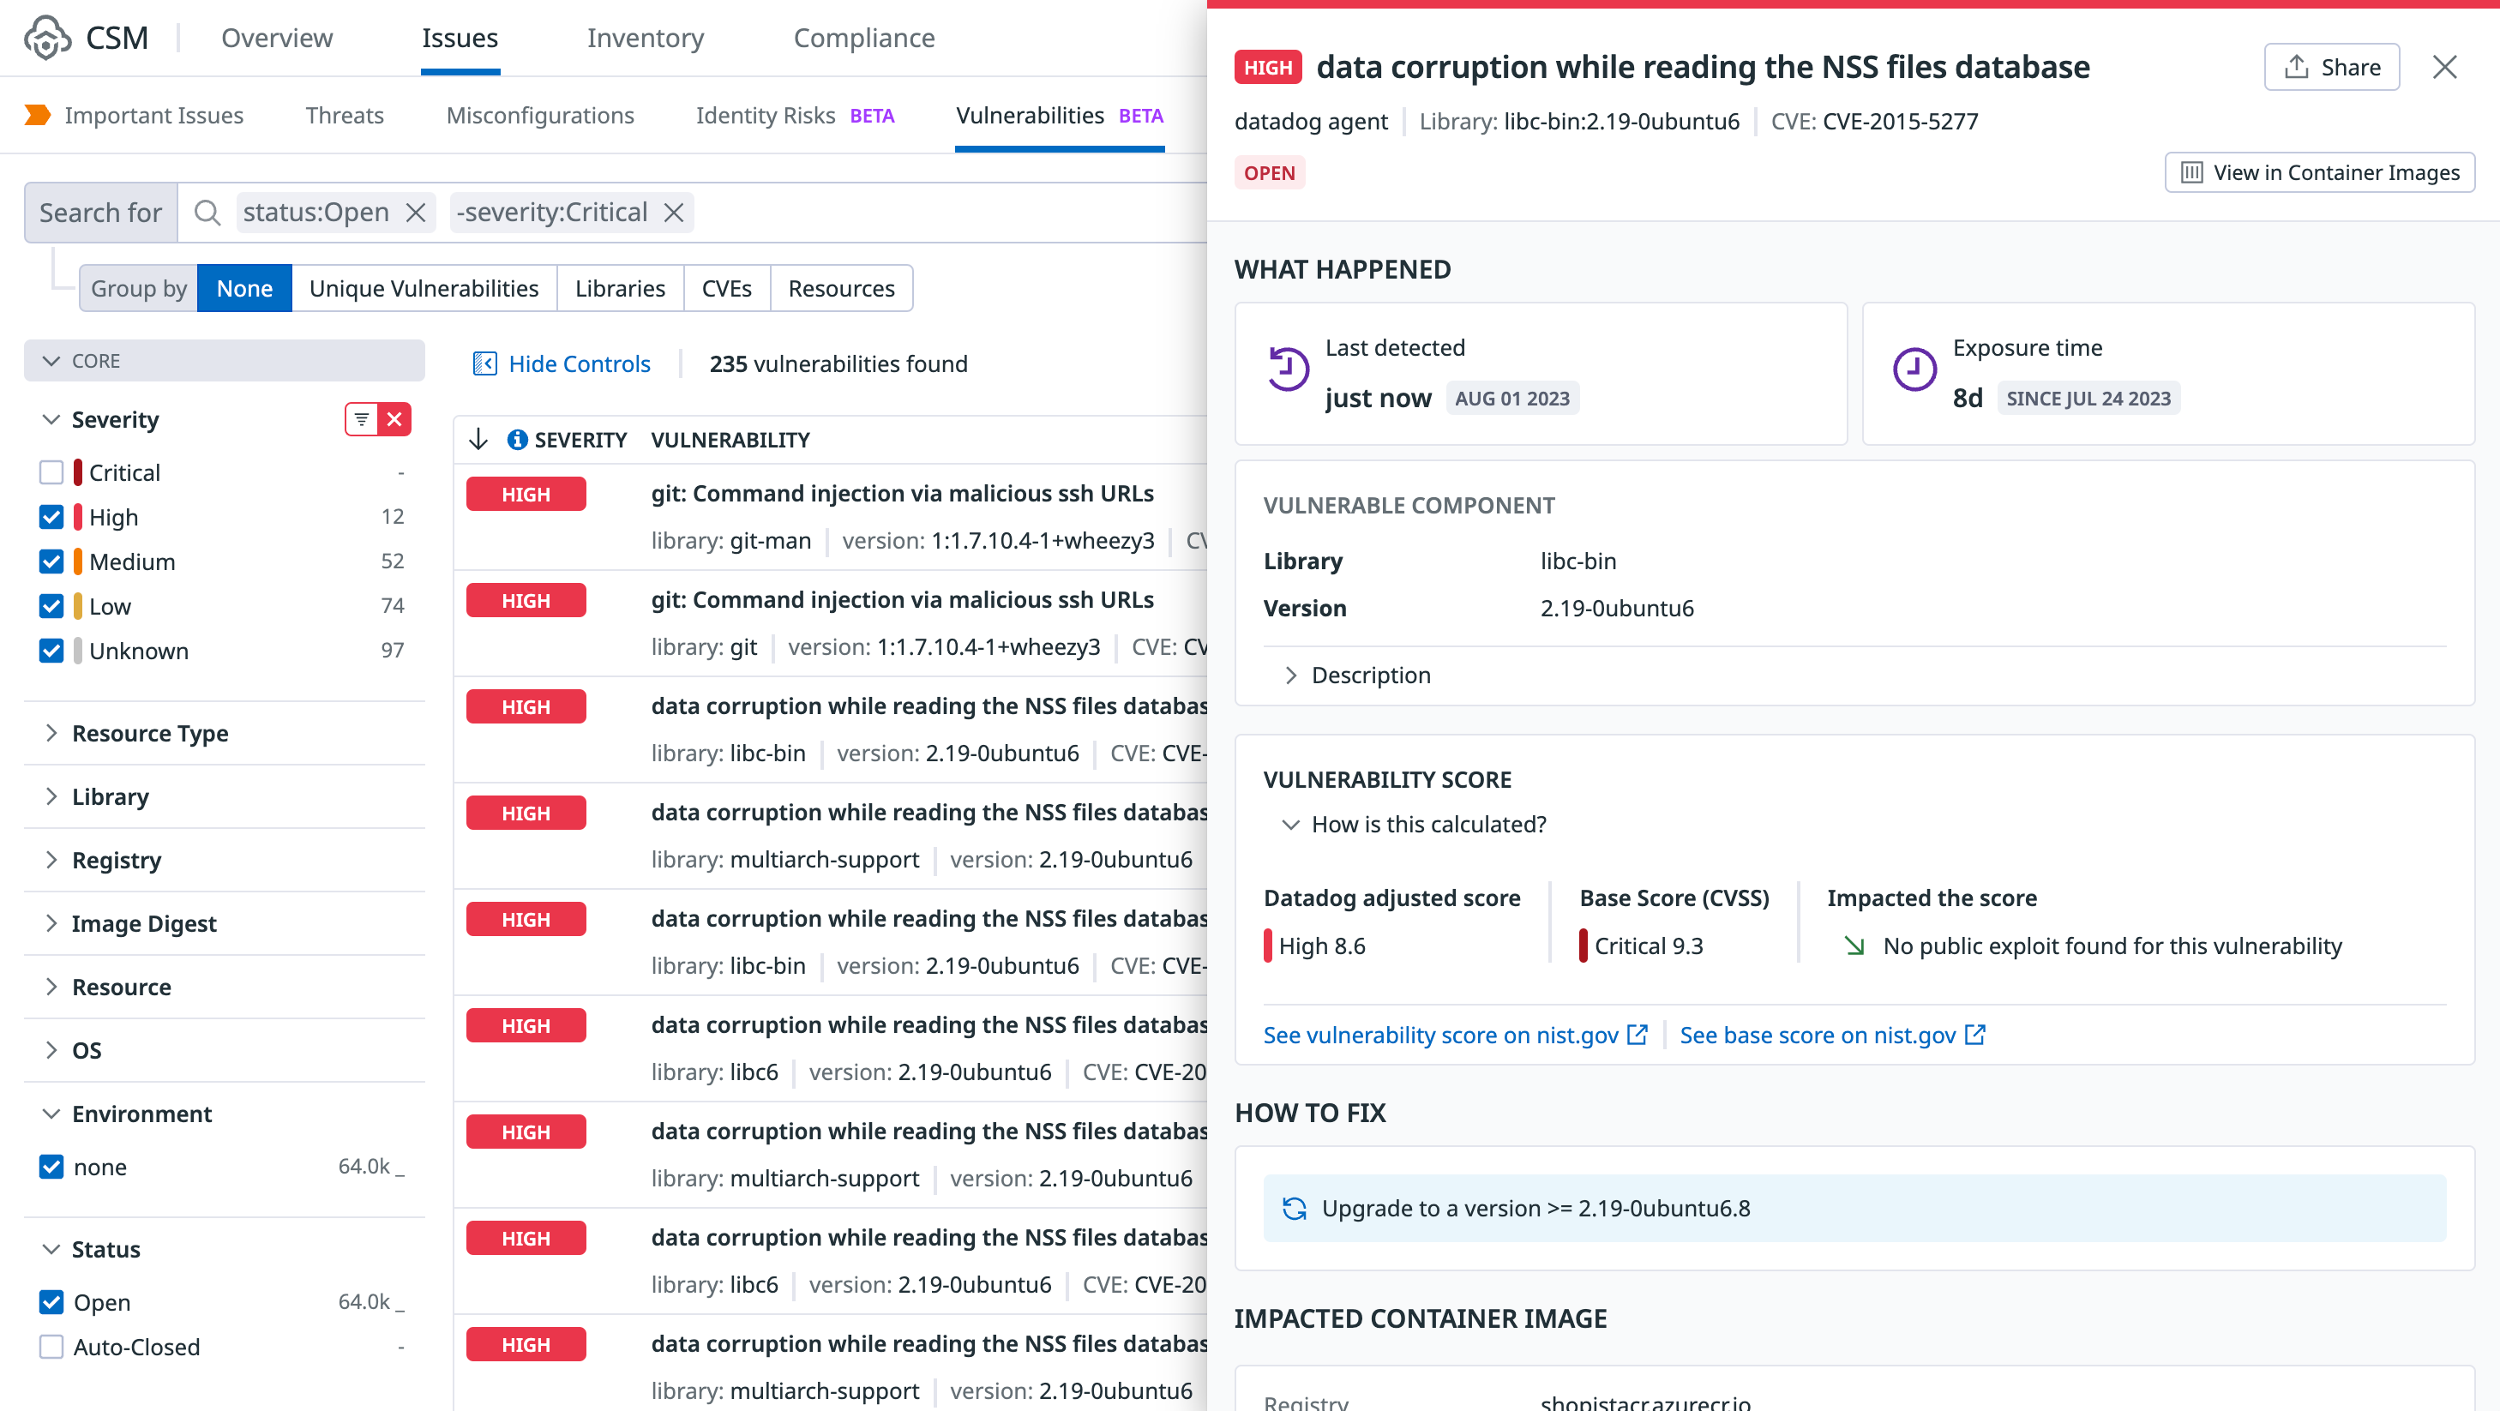2500x1411 pixels.
Task: Open the Inventory top navigation tab
Action: point(645,38)
